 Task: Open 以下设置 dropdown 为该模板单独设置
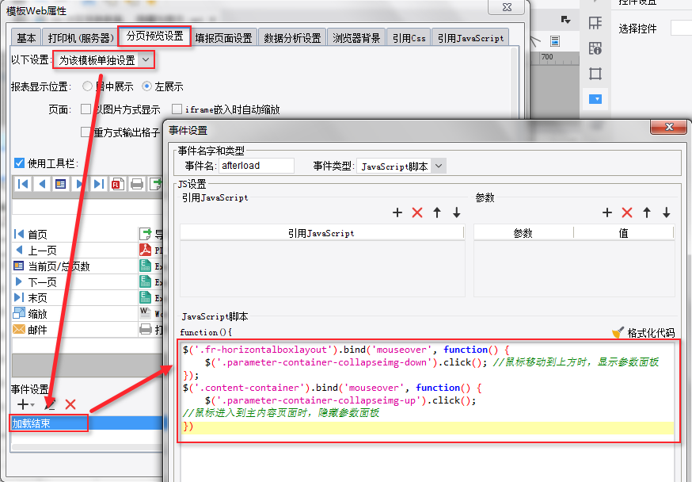(x=104, y=60)
